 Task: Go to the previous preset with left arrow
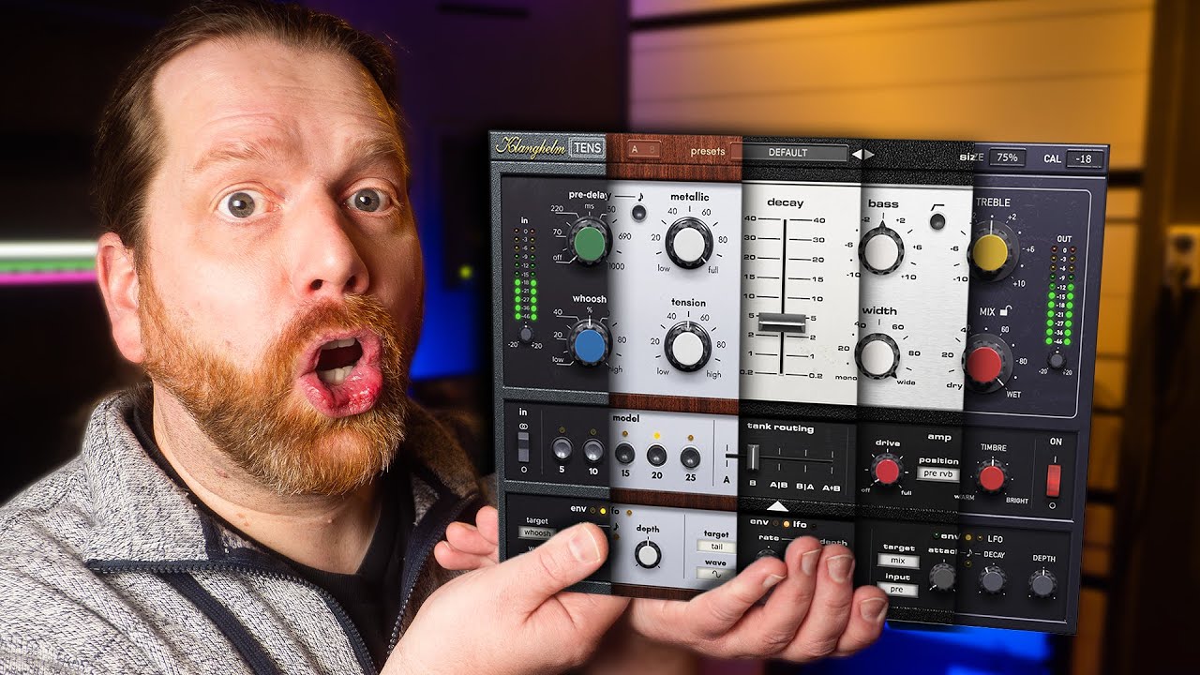click(857, 154)
